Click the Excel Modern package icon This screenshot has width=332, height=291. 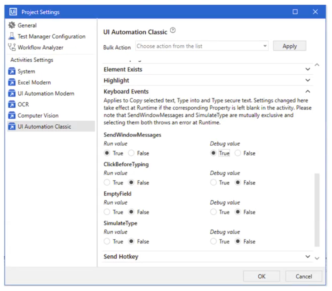12,82
